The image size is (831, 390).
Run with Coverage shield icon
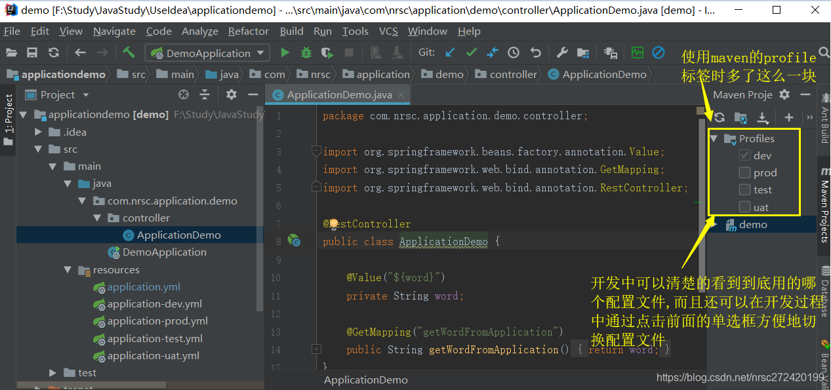[327, 53]
